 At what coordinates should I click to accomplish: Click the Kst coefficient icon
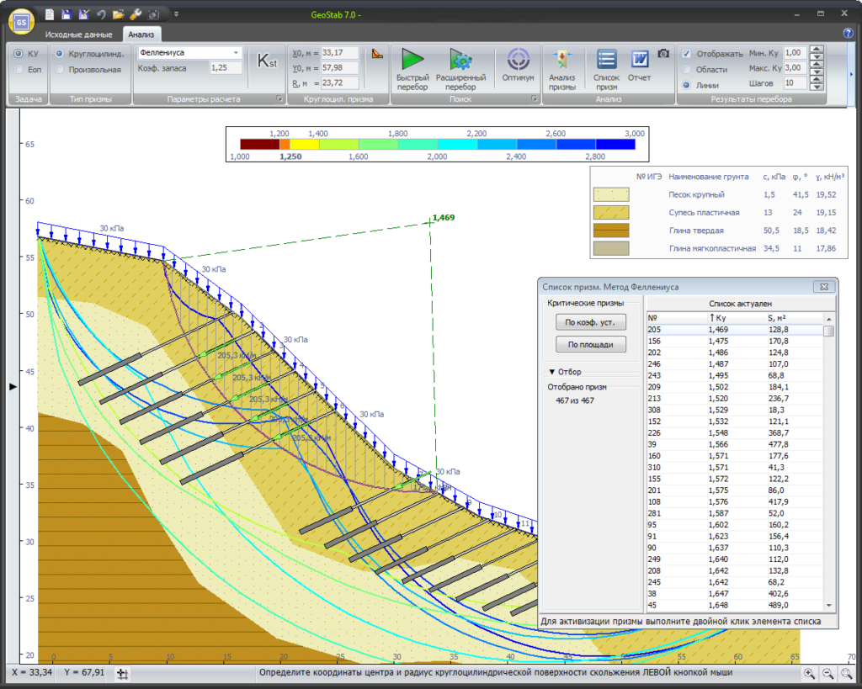[266, 61]
